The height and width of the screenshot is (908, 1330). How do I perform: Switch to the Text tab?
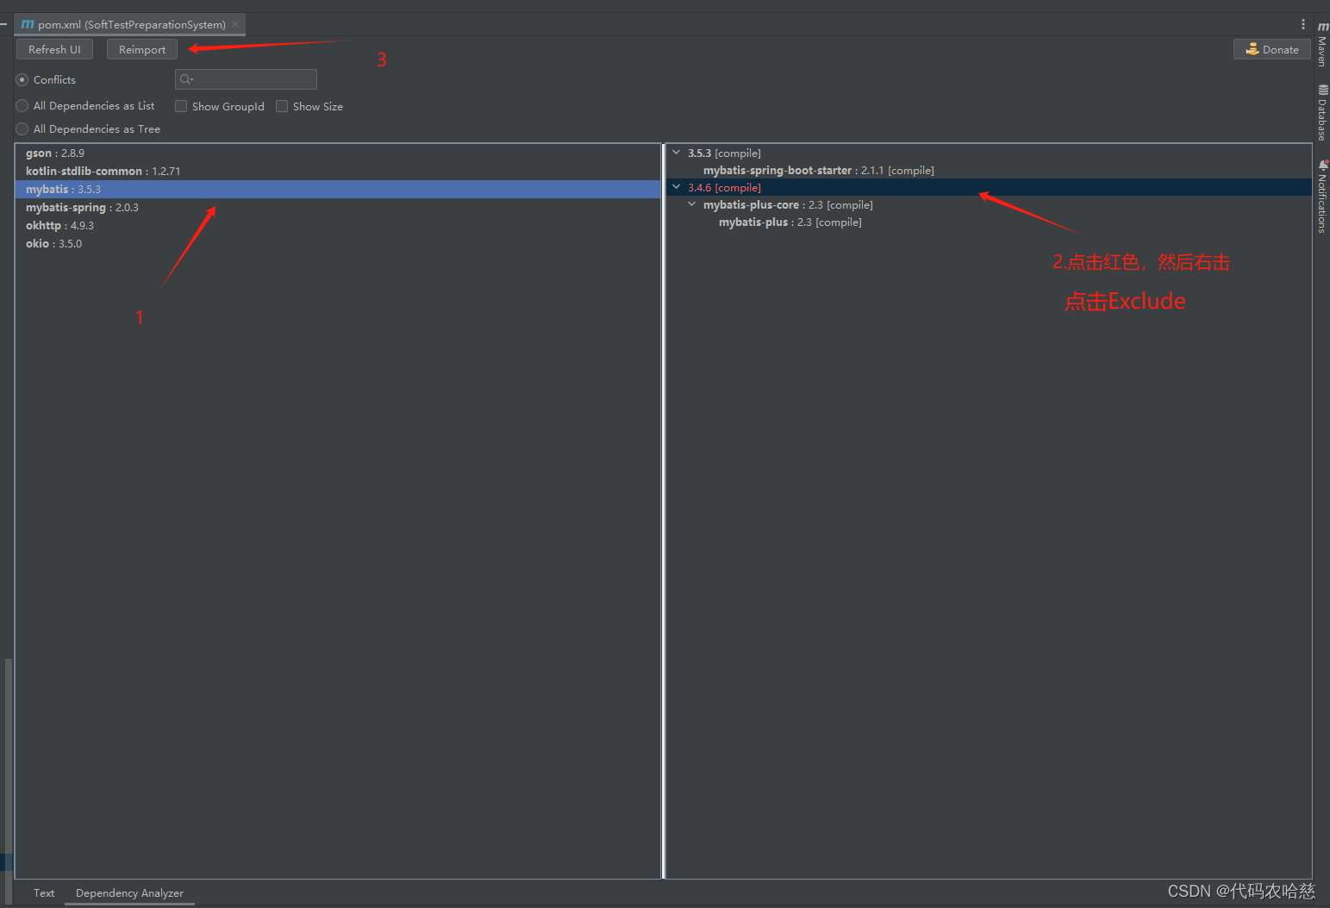44,892
